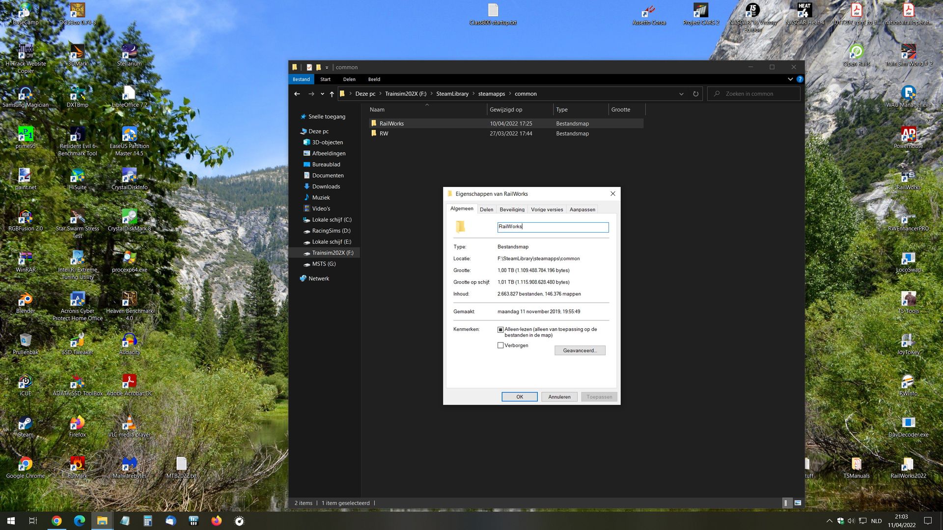
Task: Expand the Explorer ribbon chevron
Action: (790, 79)
